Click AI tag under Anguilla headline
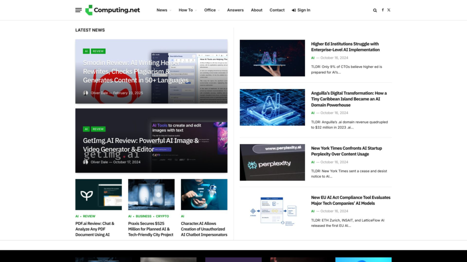 [x=313, y=113]
